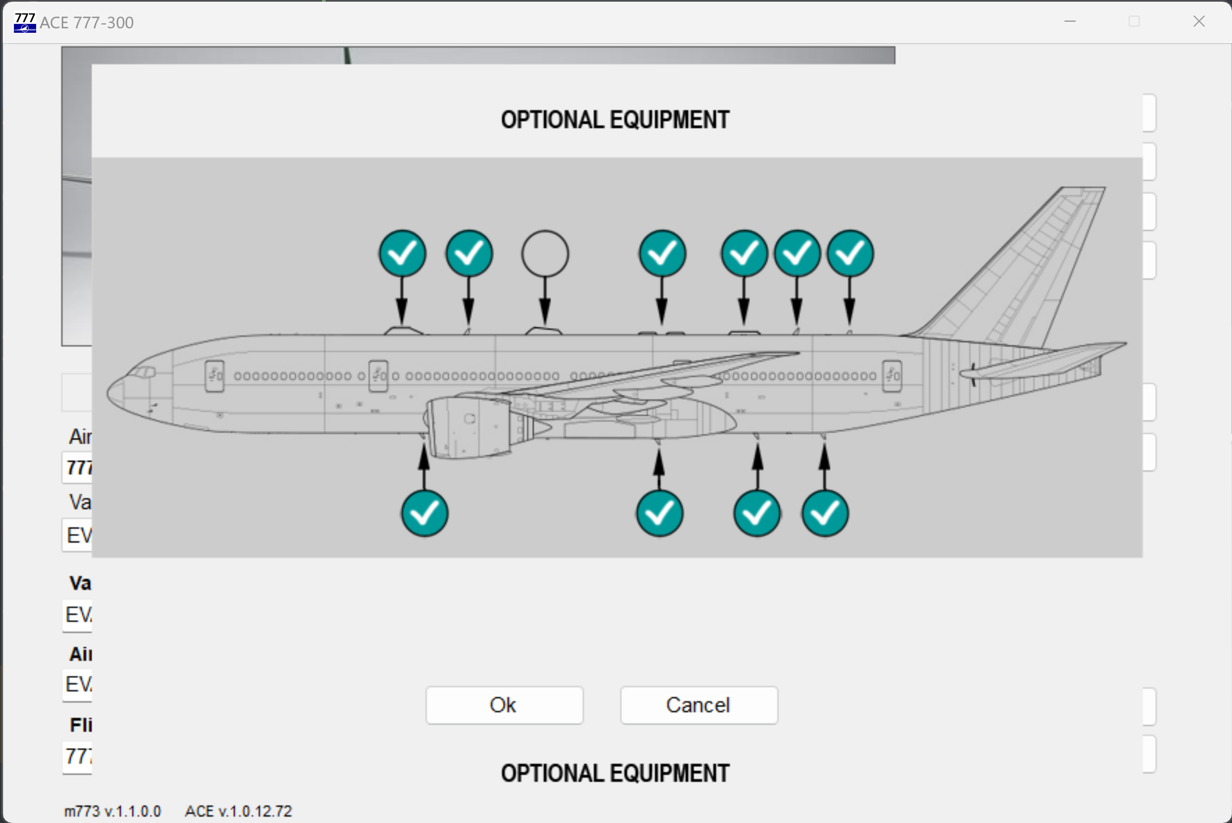Toggle second bottom-row checkmark under the belly

click(659, 513)
